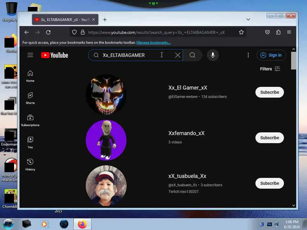
Task: Open YouTube settings three-dot menu
Action: coord(248,55)
